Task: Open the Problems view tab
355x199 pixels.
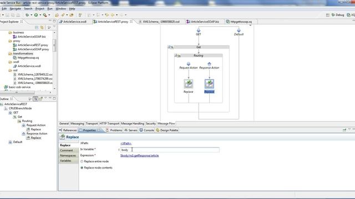Action: pos(114,130)
